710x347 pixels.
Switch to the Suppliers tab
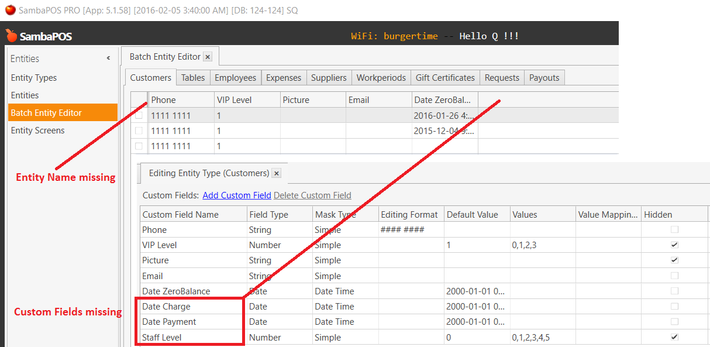point(329,78)
